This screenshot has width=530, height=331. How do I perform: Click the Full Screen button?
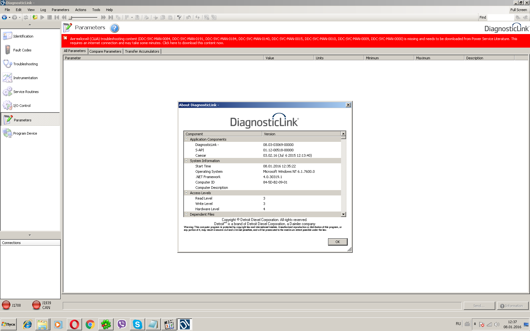point(519,10)
